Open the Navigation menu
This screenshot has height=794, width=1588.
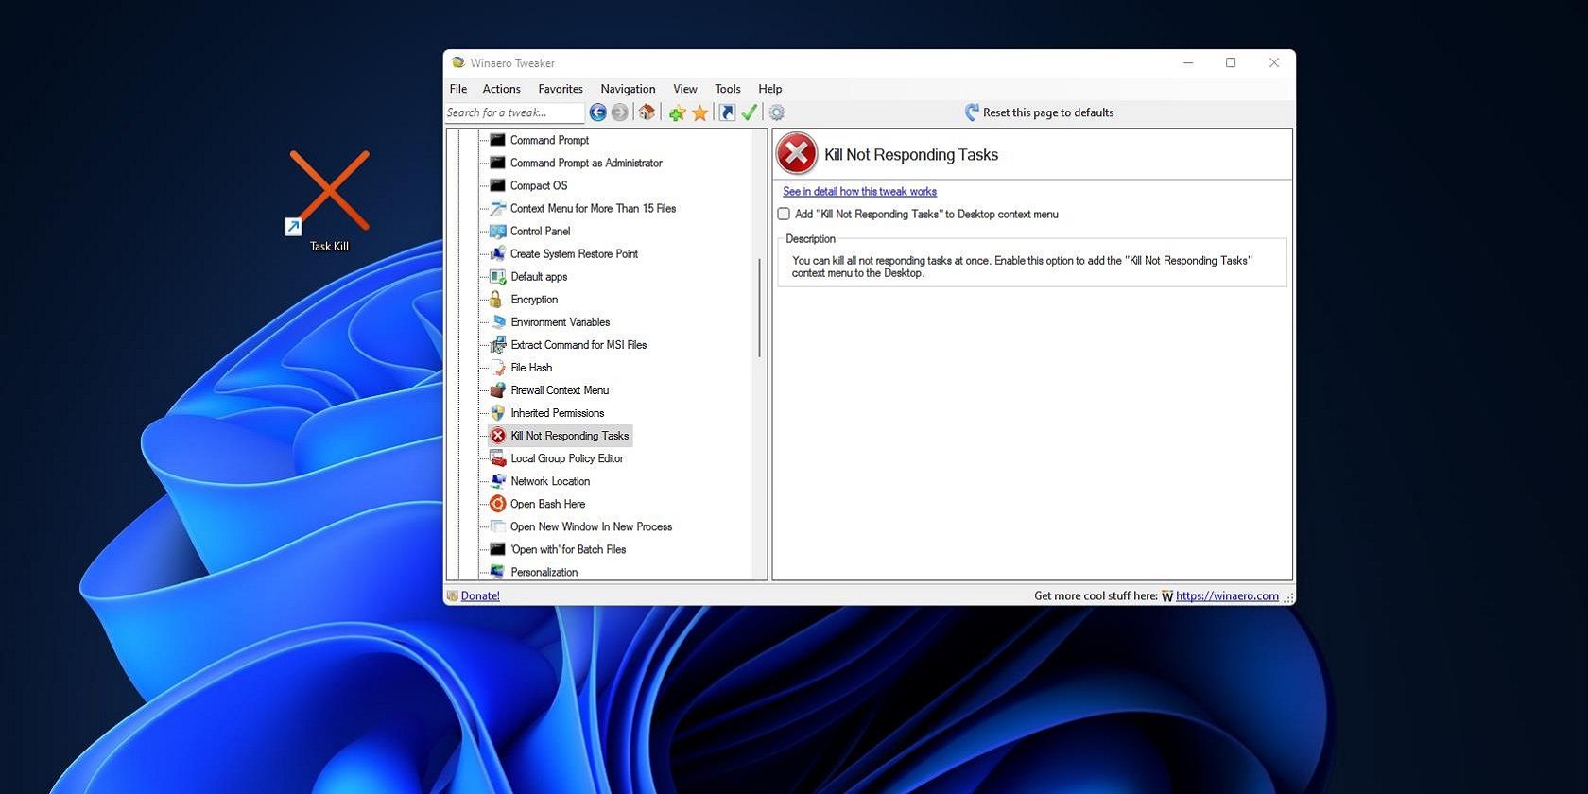pyautogui.click(x=628, y=89)
